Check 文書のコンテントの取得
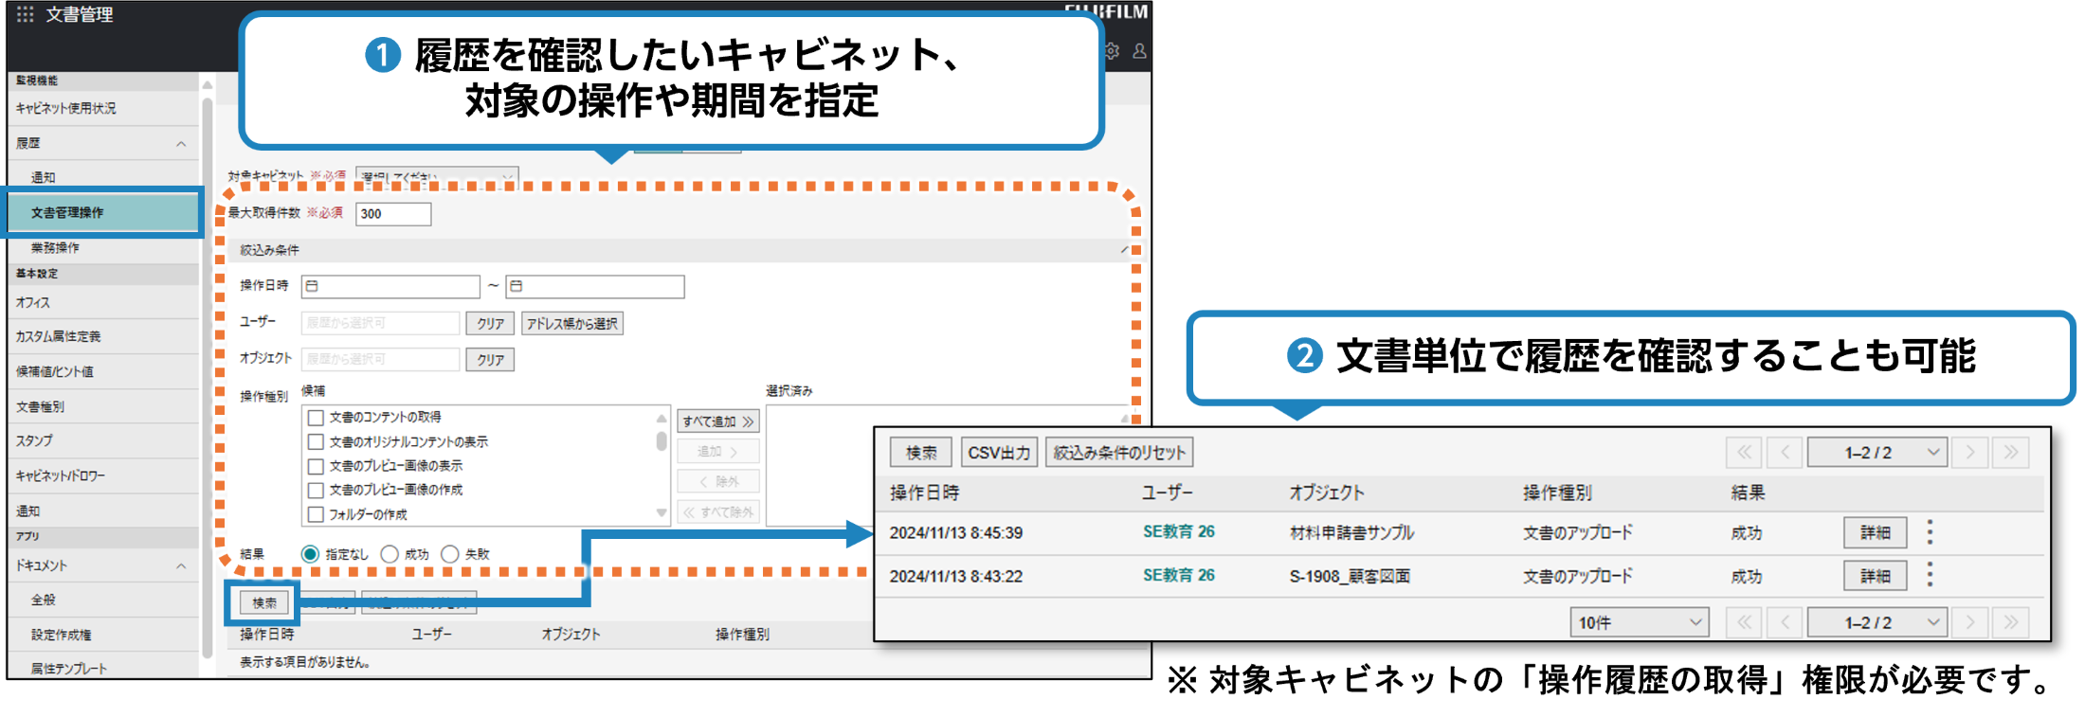The width and height of the screenshot is (2085, 717). (317, 418)
